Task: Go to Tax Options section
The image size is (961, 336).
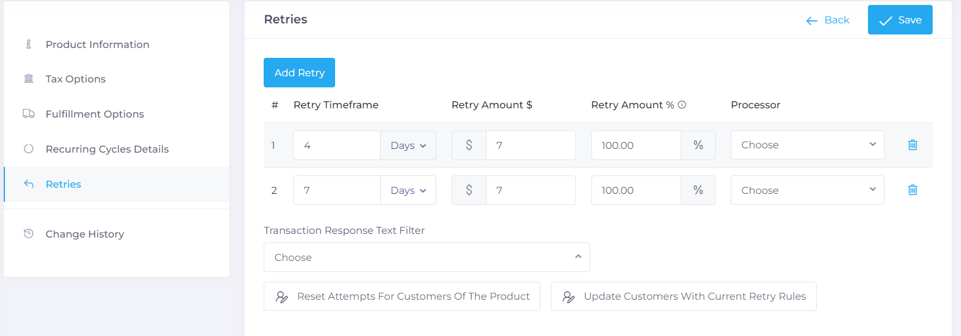Action: pos(116,79)
